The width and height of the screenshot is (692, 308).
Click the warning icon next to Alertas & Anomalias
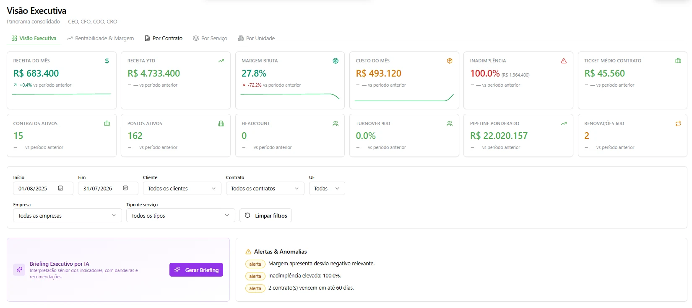coord(248,252)
